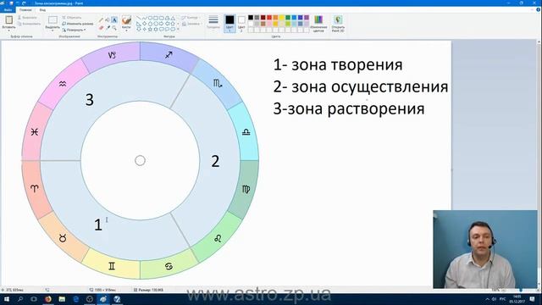
Task: Collapse the ribbon chevron arrow
Action: (532, 9)
